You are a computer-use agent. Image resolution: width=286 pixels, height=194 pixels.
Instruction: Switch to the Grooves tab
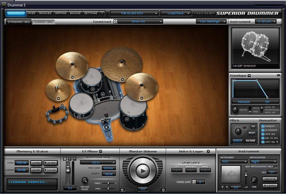[x=45, y=13]
